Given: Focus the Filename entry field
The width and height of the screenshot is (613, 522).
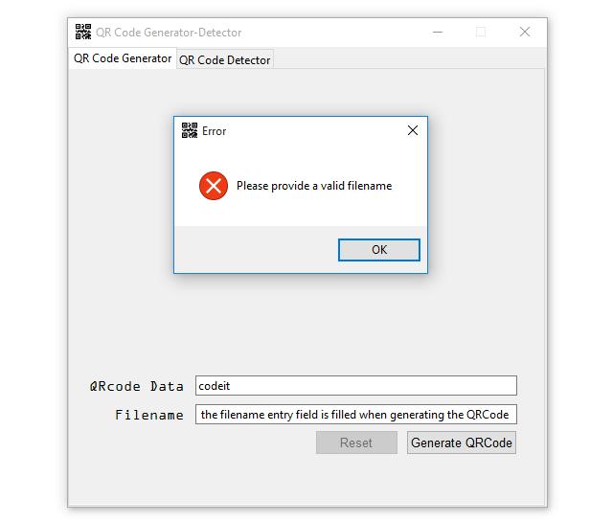Looking at the screenshot, I should tap(356, 415).
